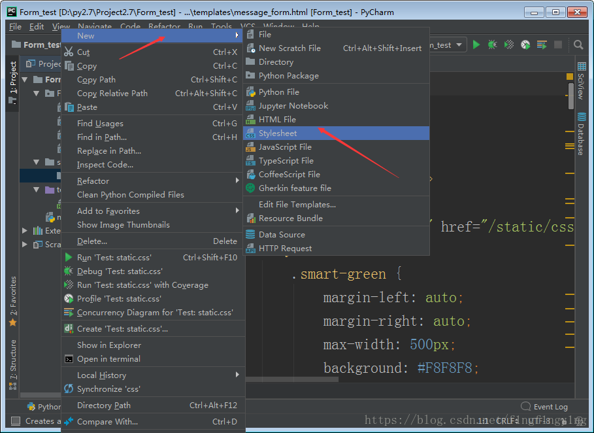Click the Paste clipboard icon
The width and height of the screenshot is (594, 433).
click(69, 107)
